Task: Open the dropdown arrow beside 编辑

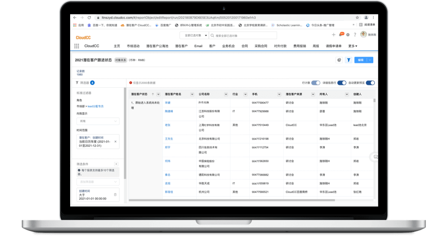Action: click(370, 60)
